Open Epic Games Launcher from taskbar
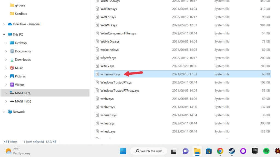 click(255, 151)
